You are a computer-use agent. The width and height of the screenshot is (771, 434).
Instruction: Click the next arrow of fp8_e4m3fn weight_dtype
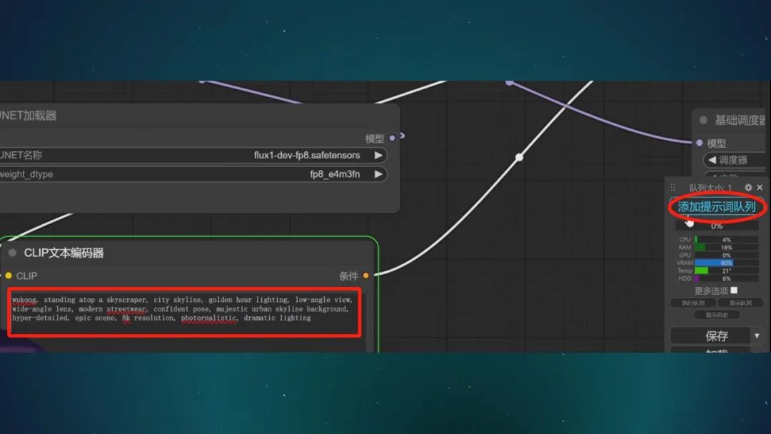pyautogui.click(x=378, y=174)
